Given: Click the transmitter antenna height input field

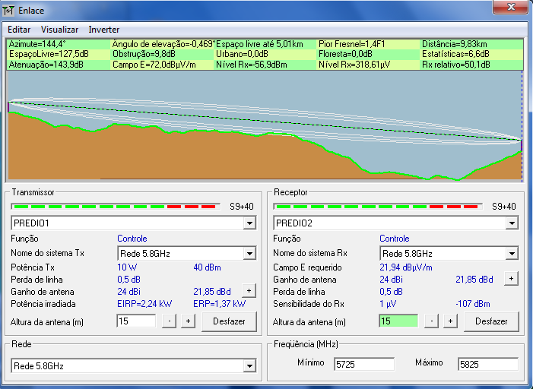Looking at the screenshot, I should [x=135, y=321].
